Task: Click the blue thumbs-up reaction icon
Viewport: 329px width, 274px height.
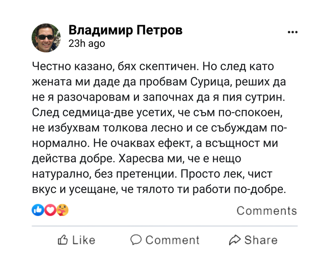Action: coord(37,210)
